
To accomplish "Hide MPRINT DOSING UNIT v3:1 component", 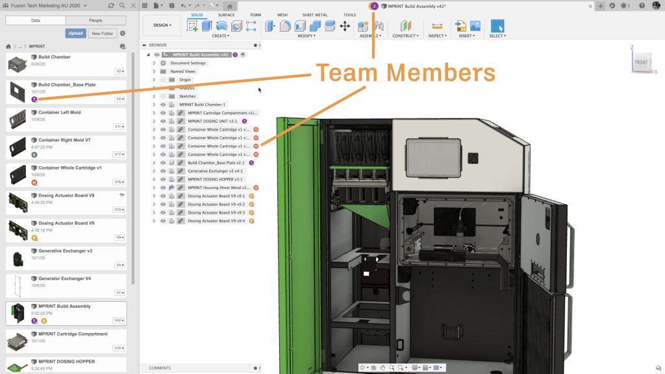I will click(x=163, y=121).
